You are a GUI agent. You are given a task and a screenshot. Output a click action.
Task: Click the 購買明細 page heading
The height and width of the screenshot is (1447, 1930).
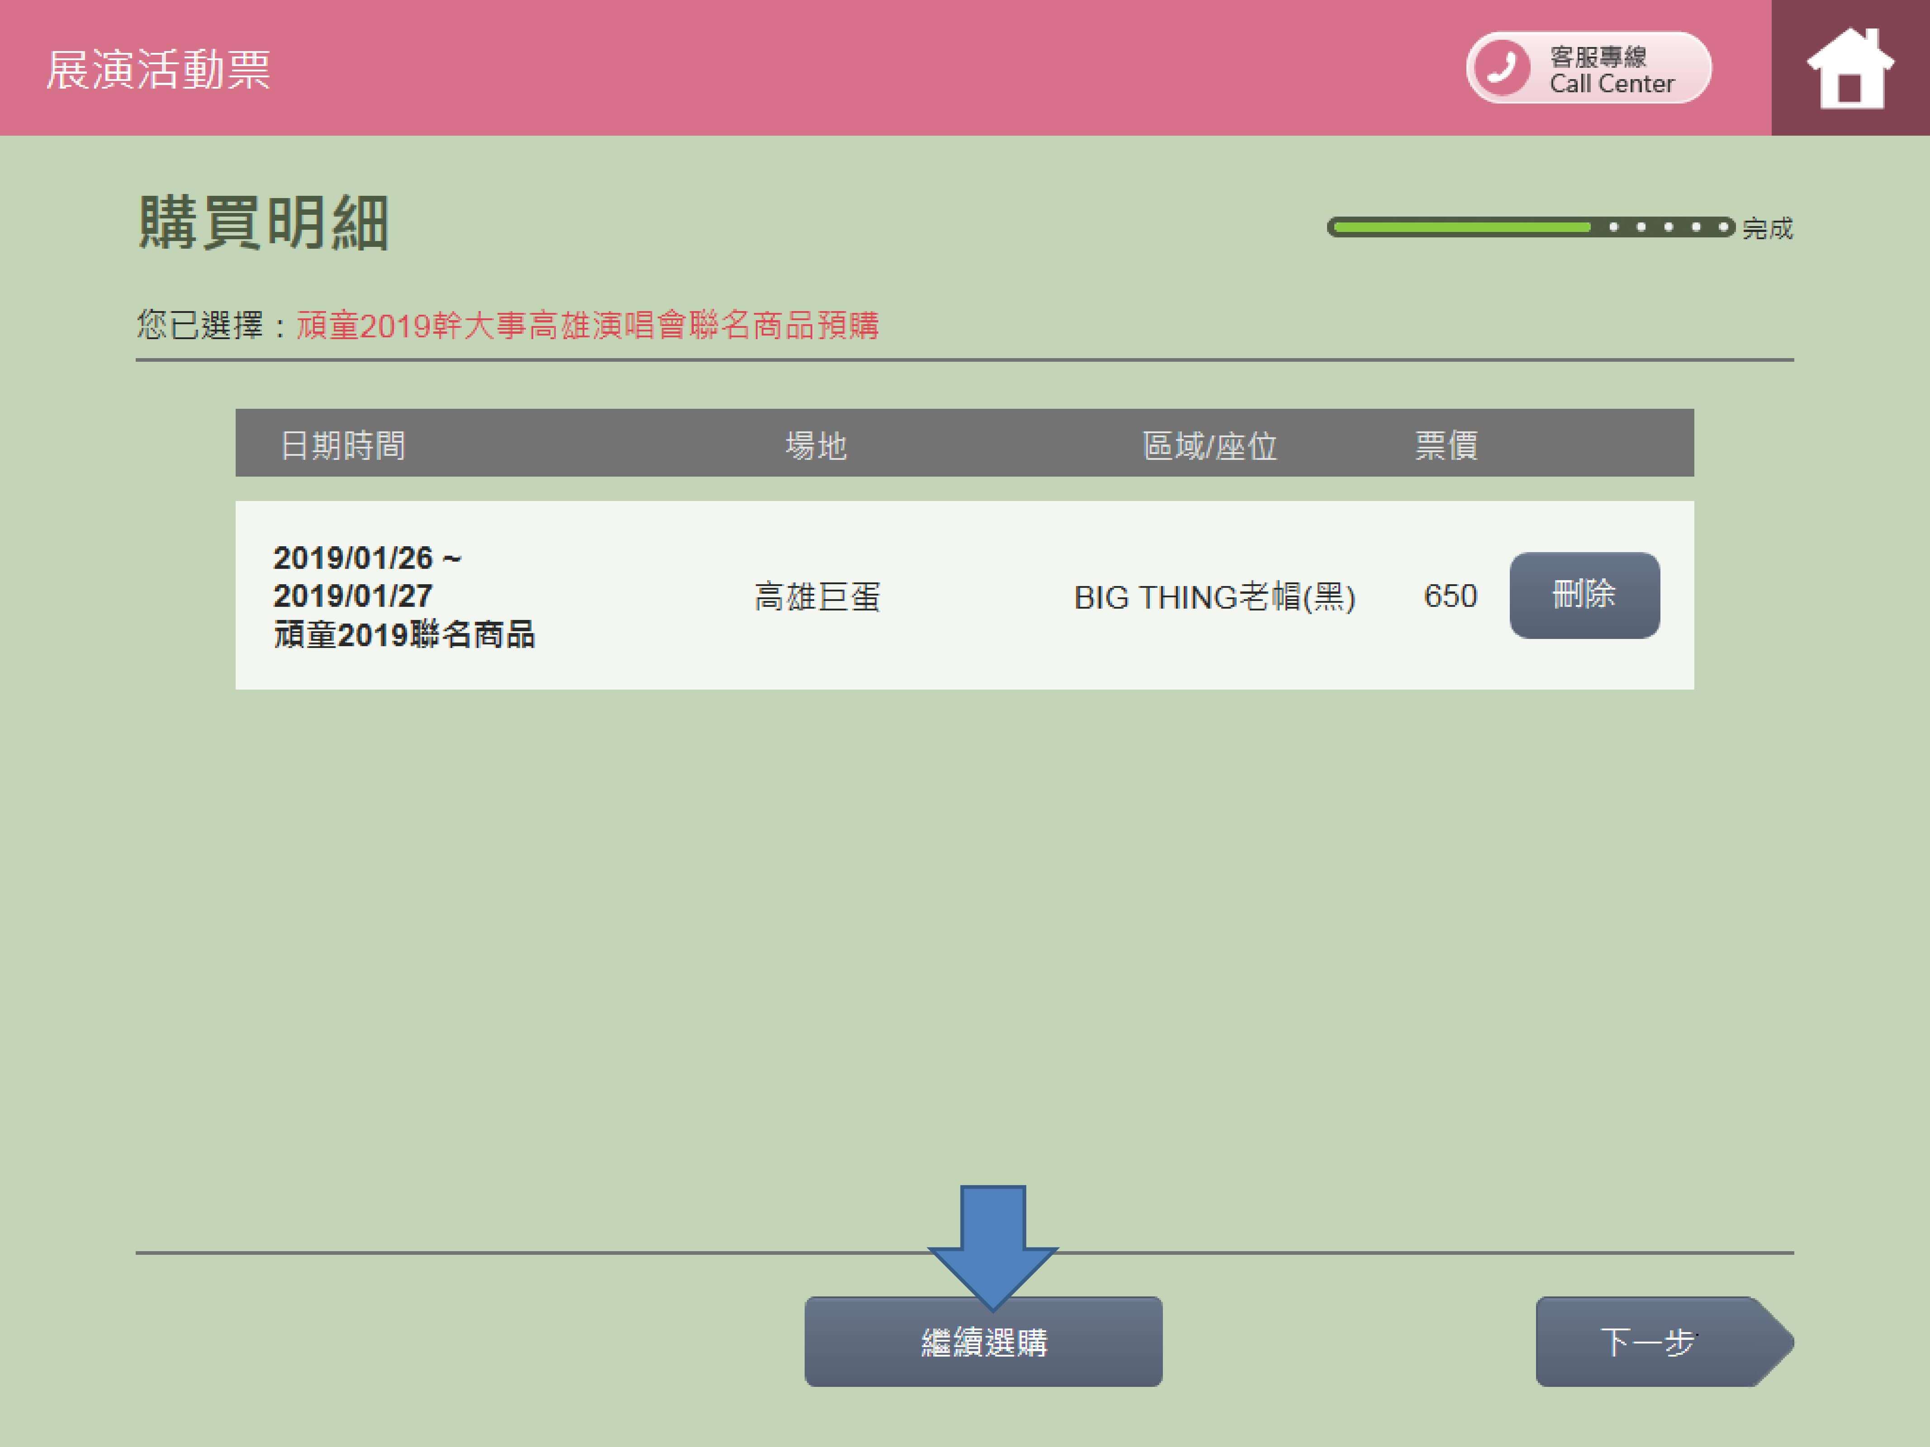point(263,222)
